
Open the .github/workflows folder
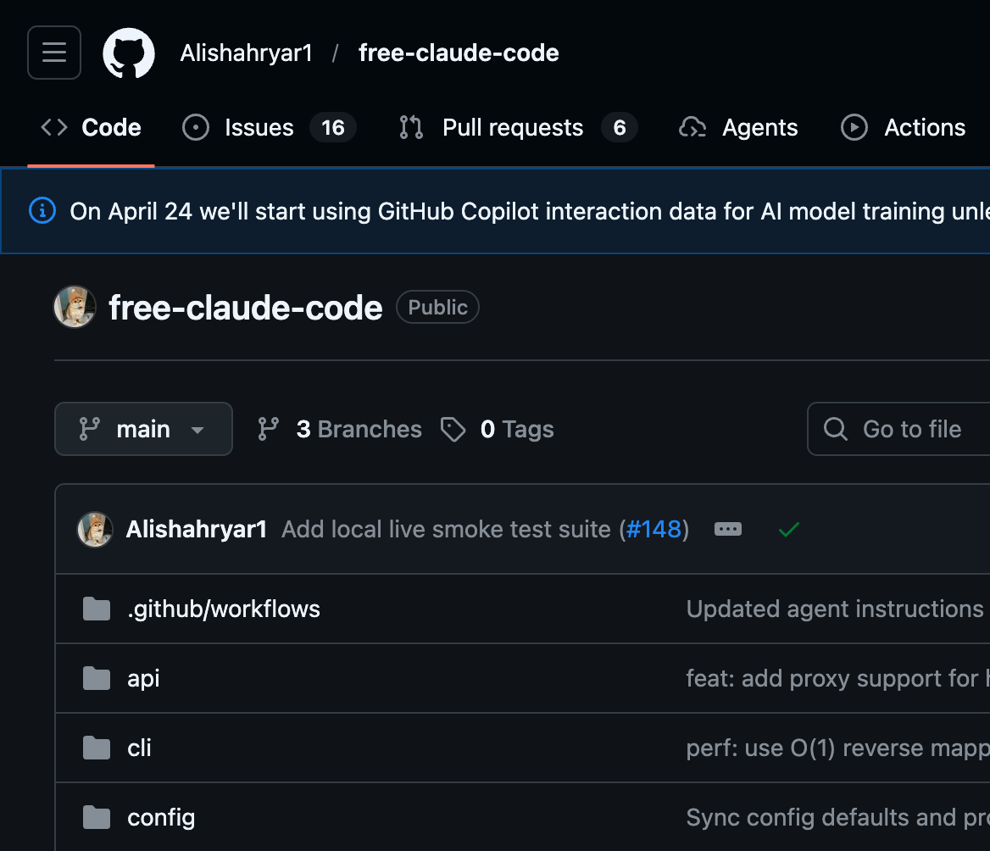point(224,609)
